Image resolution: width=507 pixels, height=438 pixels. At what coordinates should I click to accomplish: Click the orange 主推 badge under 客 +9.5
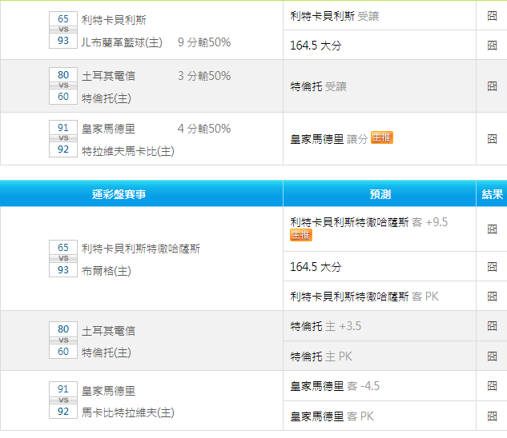point(300,236)
